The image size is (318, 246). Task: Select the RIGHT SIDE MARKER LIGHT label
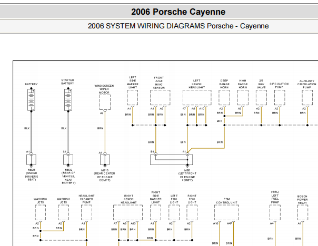[156, 198]
